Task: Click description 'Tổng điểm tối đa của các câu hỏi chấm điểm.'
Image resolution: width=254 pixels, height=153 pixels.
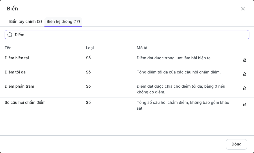Action: (x=179, y=72)
